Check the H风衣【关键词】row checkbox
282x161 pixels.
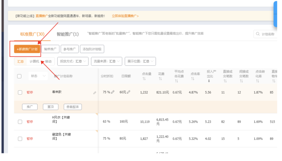point(19,122)
